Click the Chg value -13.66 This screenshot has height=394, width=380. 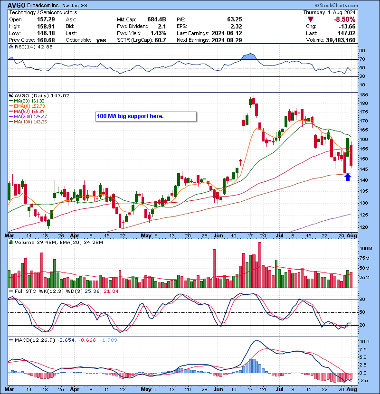coord(346,27)
